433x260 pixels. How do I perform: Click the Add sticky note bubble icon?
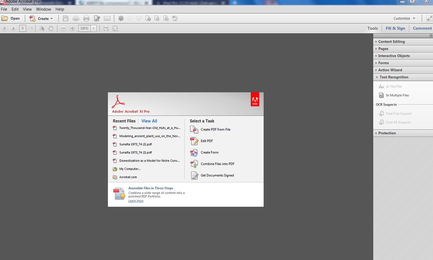pyautogui.click(x=130, y=19)
